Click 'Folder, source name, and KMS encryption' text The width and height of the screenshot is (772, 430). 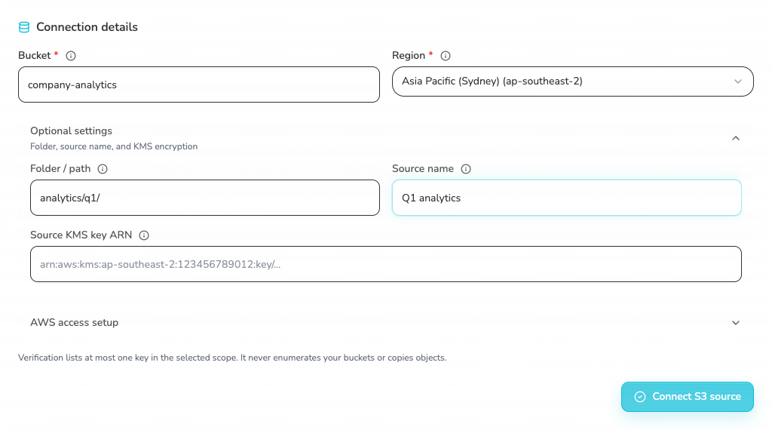click(114, 146)
